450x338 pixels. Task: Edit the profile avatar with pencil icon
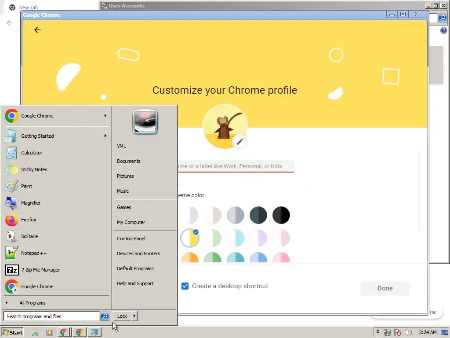click(240, 141)
